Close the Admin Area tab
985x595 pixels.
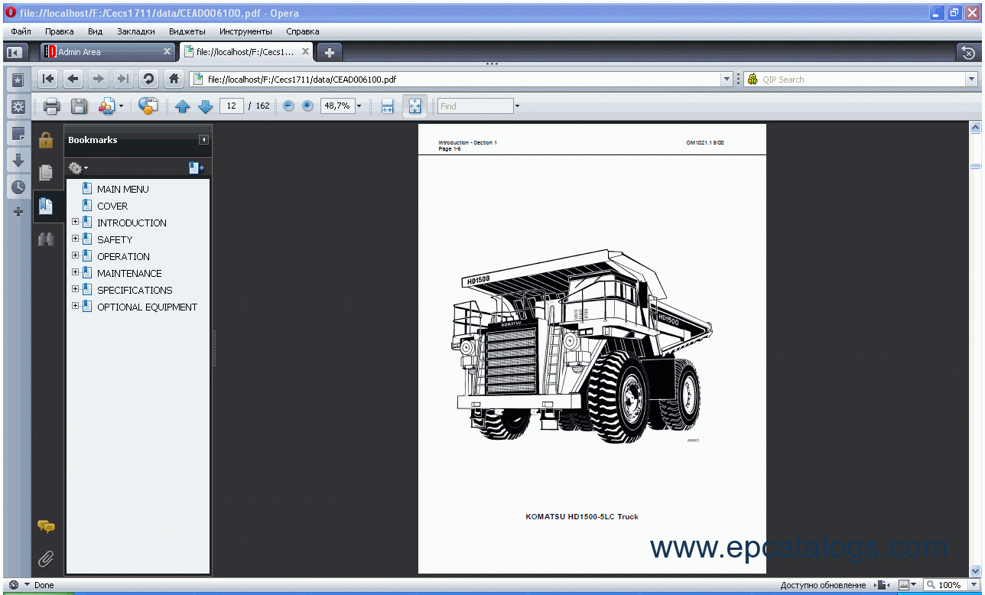click(x=167, y=52)
